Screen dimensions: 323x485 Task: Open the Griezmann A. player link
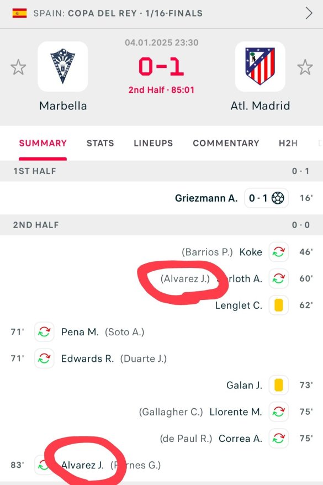pyautogui.click(x=206, y=198)
